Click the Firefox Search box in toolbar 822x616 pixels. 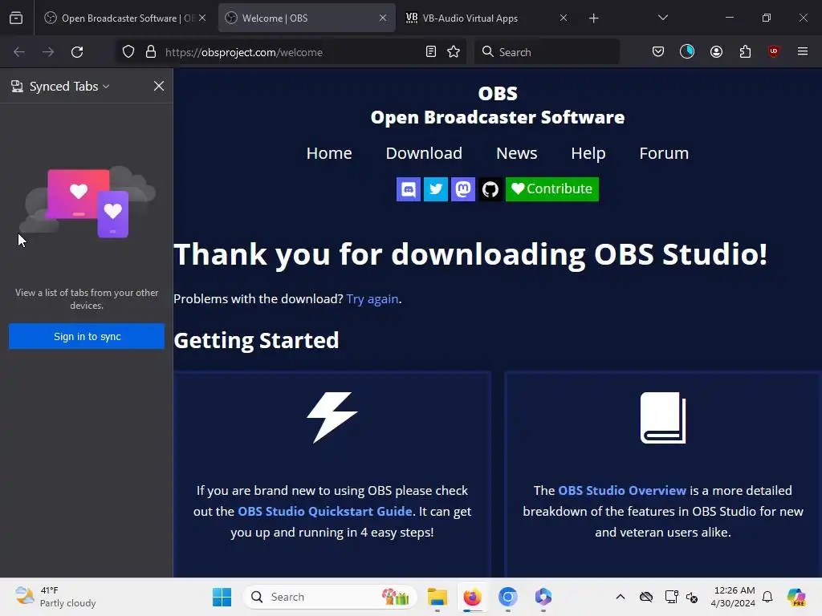(x=547, y=52)
